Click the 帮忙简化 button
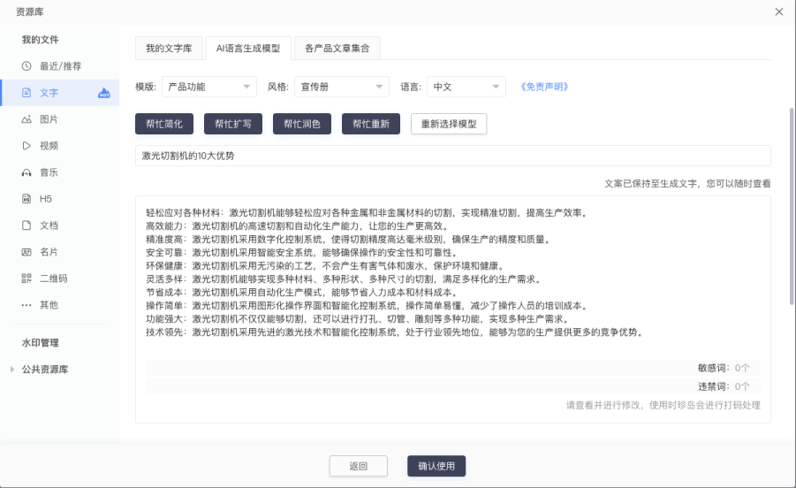 [164, 124]
